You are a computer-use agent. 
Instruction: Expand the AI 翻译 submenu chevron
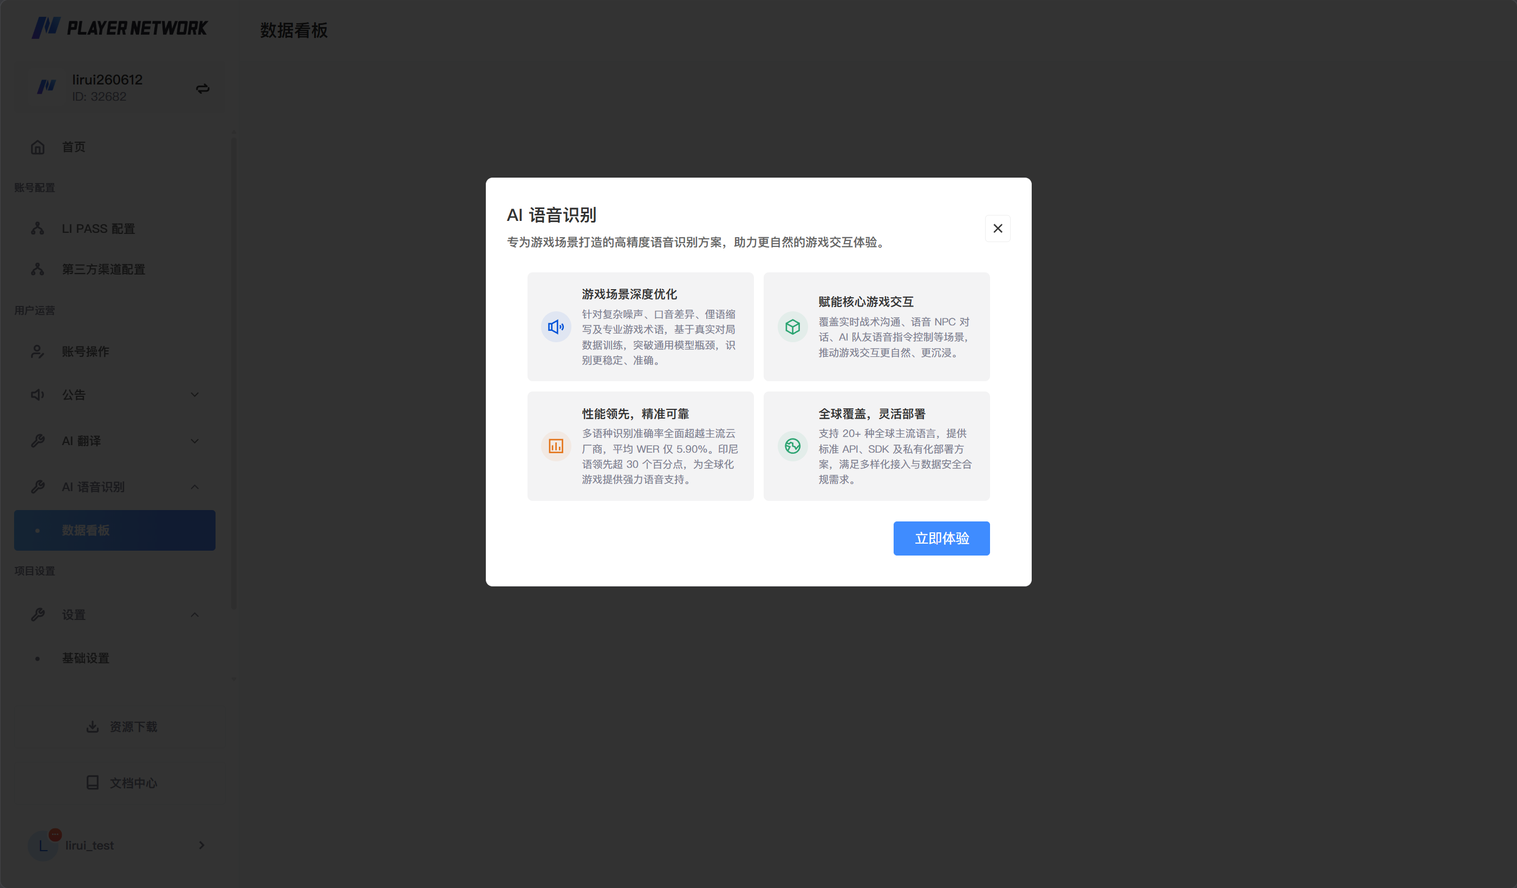[194, 441]
